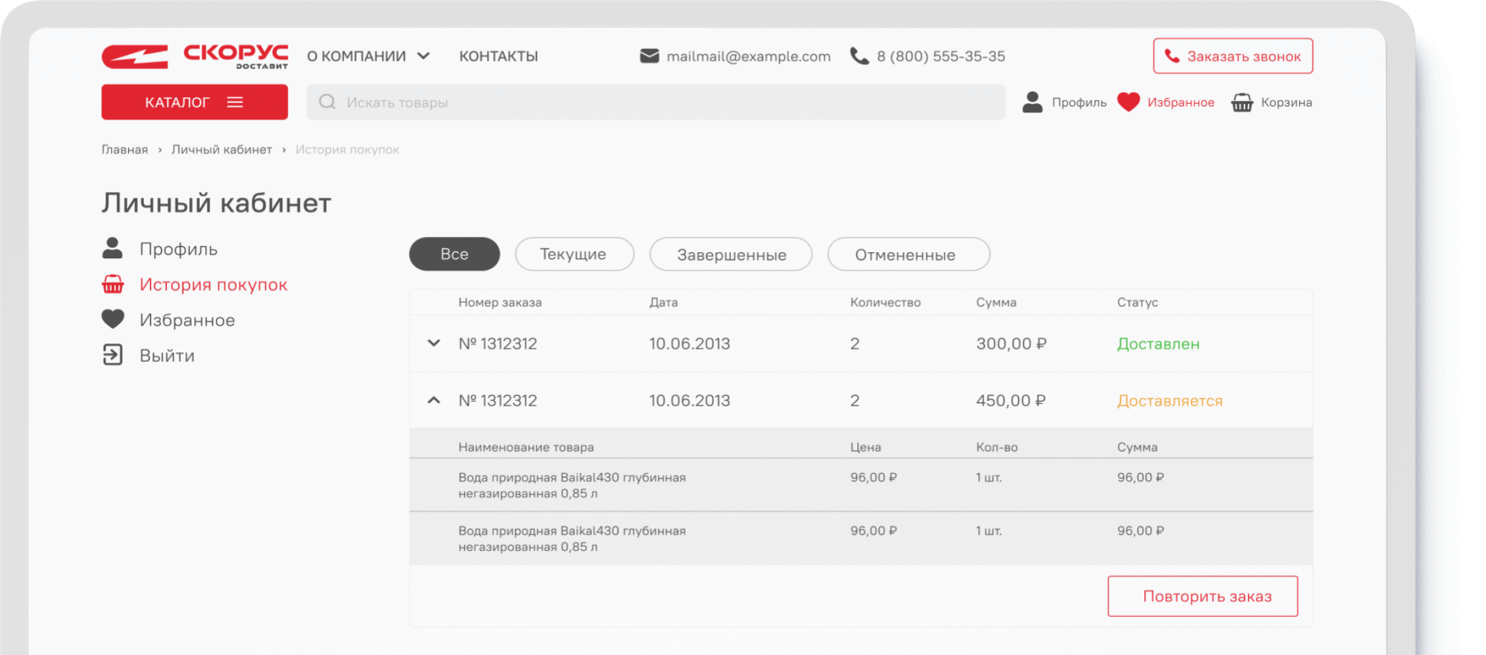Click the Личный кабинет page heading

[x=216, y=203]
